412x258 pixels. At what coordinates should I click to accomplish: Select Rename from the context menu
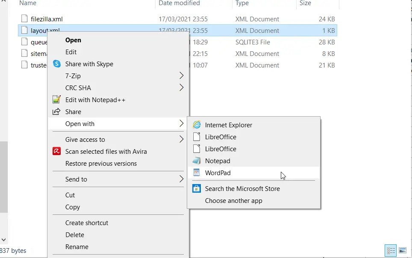coord(77,246)
